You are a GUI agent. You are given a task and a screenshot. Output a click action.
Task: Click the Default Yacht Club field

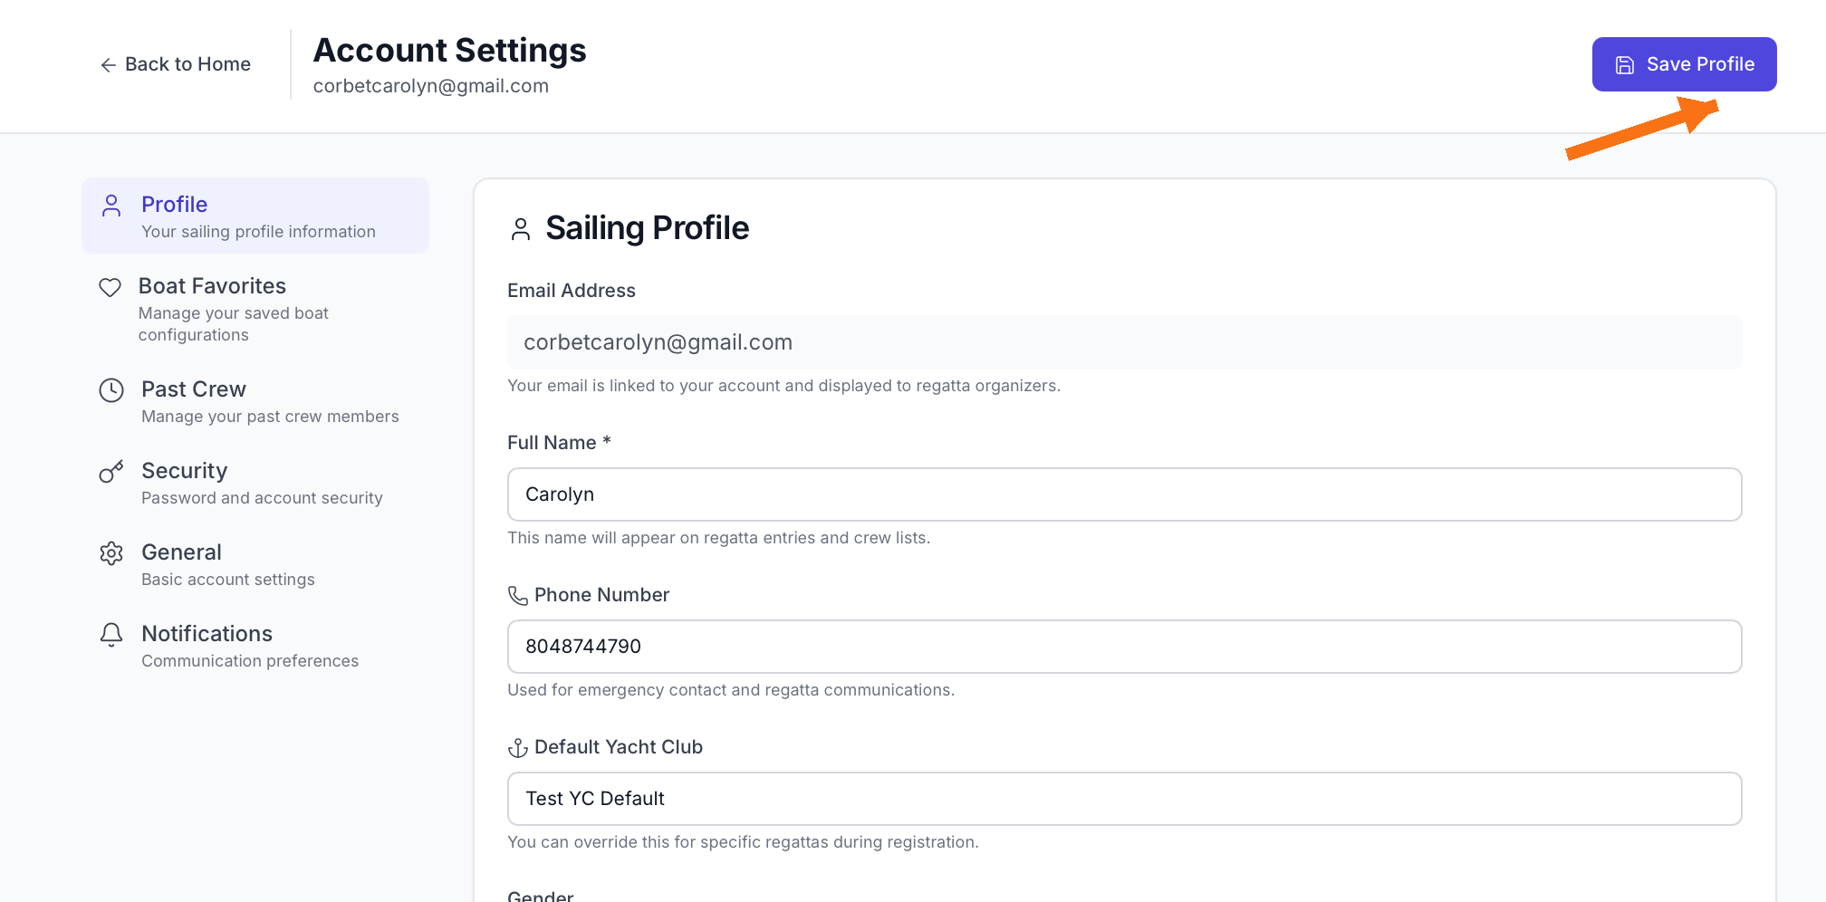click(1123, 799)
